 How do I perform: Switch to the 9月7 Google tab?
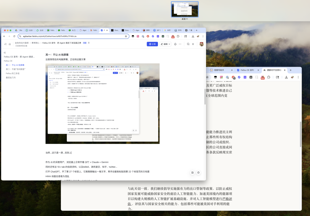pyautogui.click(x=167, y=30)
